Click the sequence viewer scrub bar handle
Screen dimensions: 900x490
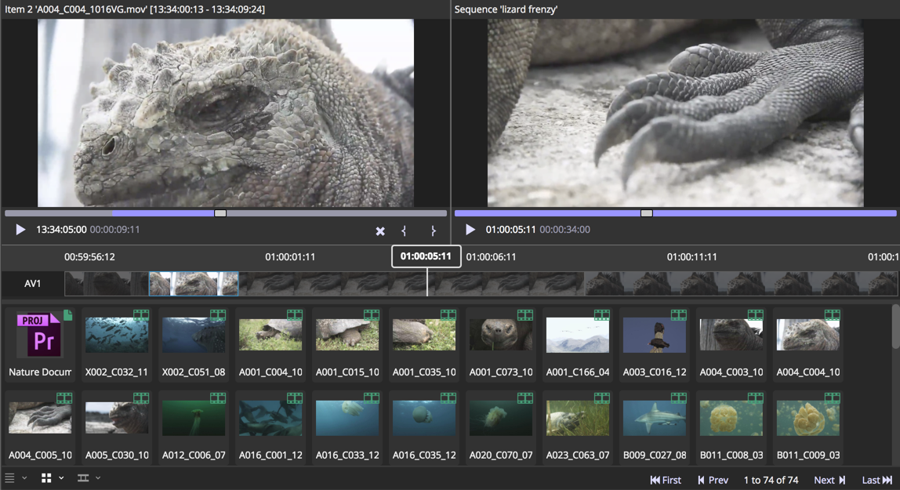pos(647,213)
